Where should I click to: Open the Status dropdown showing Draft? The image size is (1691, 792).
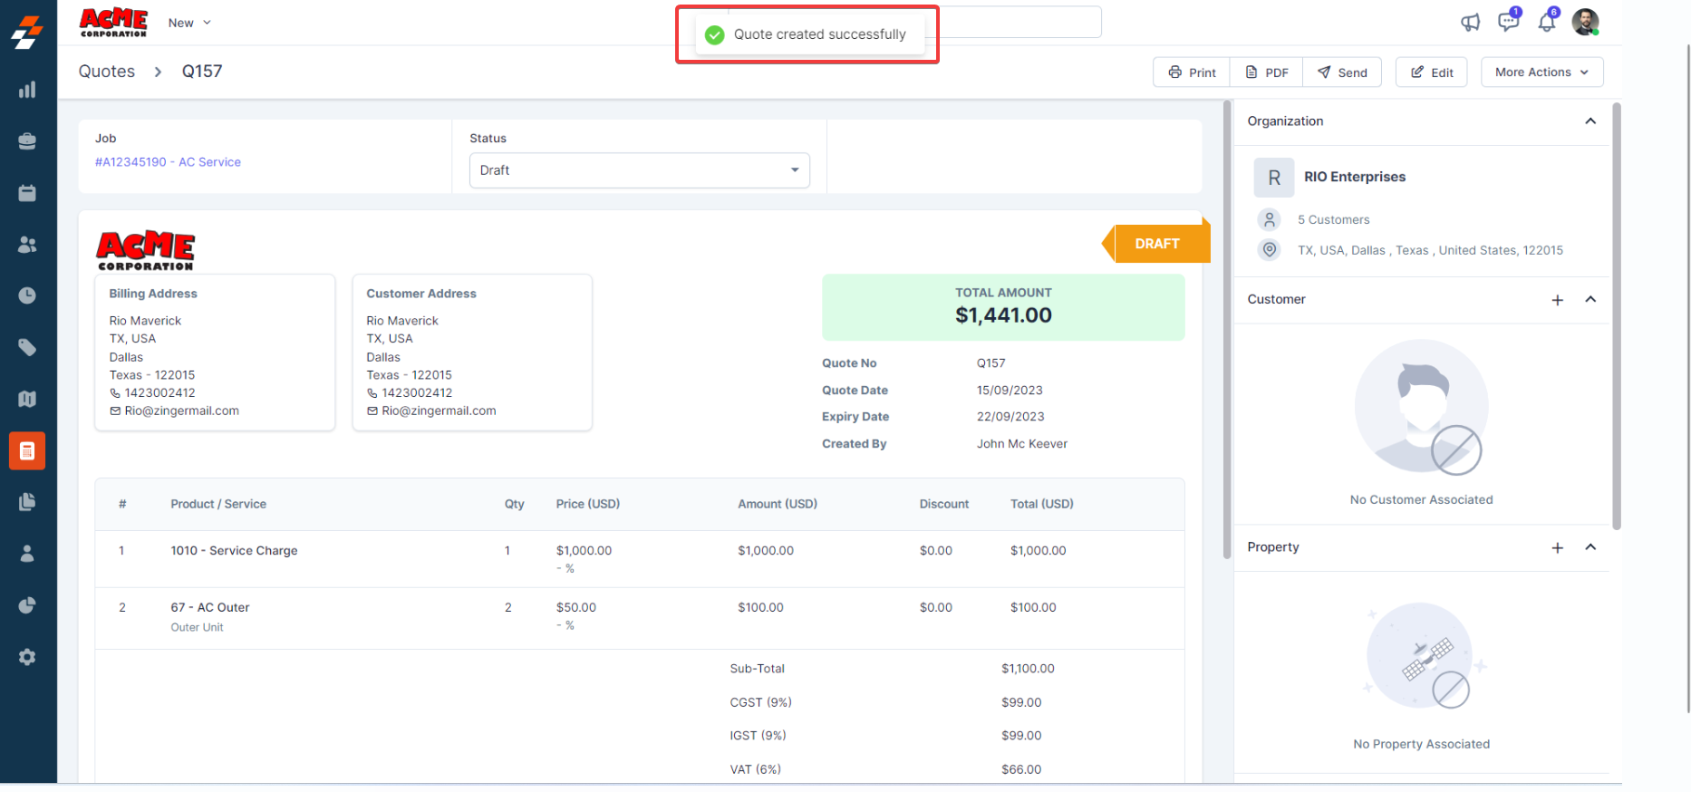click(x=639, y=170)
